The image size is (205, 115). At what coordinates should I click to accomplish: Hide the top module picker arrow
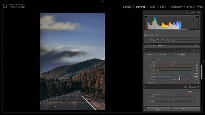102,1
